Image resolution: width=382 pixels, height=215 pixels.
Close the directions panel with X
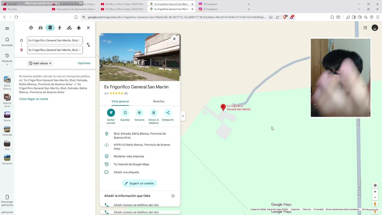[x=88, y=28]
